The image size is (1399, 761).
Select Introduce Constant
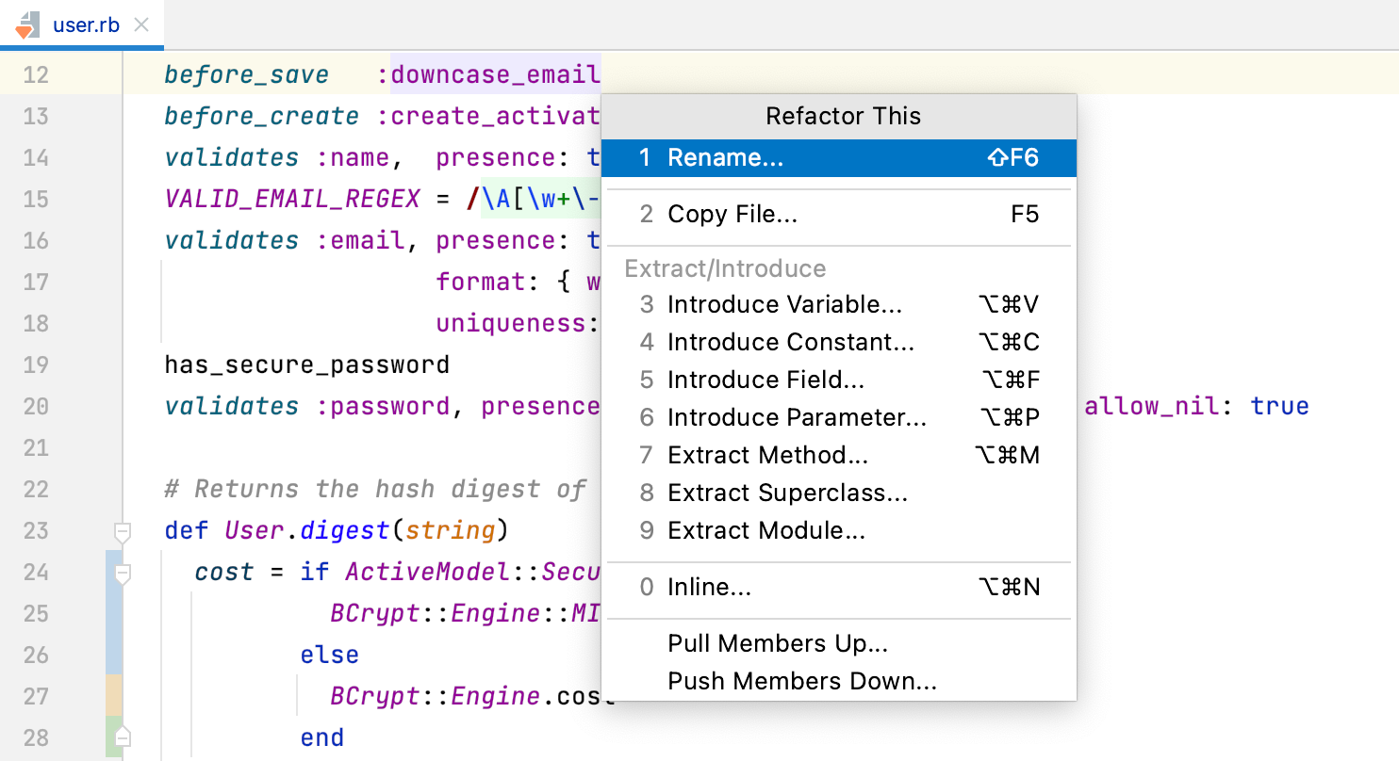pyautogui.click(x=789, y=342)
